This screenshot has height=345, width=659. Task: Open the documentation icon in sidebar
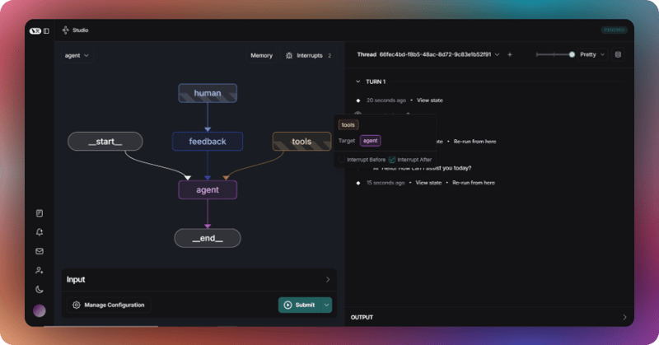(x=40, y=213)
